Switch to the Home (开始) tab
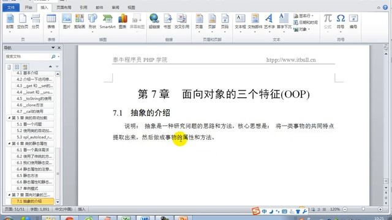This screenshot has width=392, height=220. click(28, 7)
